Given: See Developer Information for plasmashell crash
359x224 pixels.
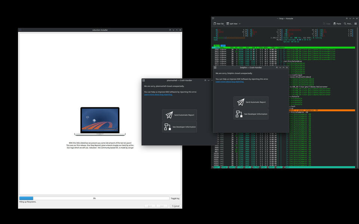Looking at the screenshot, I should [x=179, y=127].
